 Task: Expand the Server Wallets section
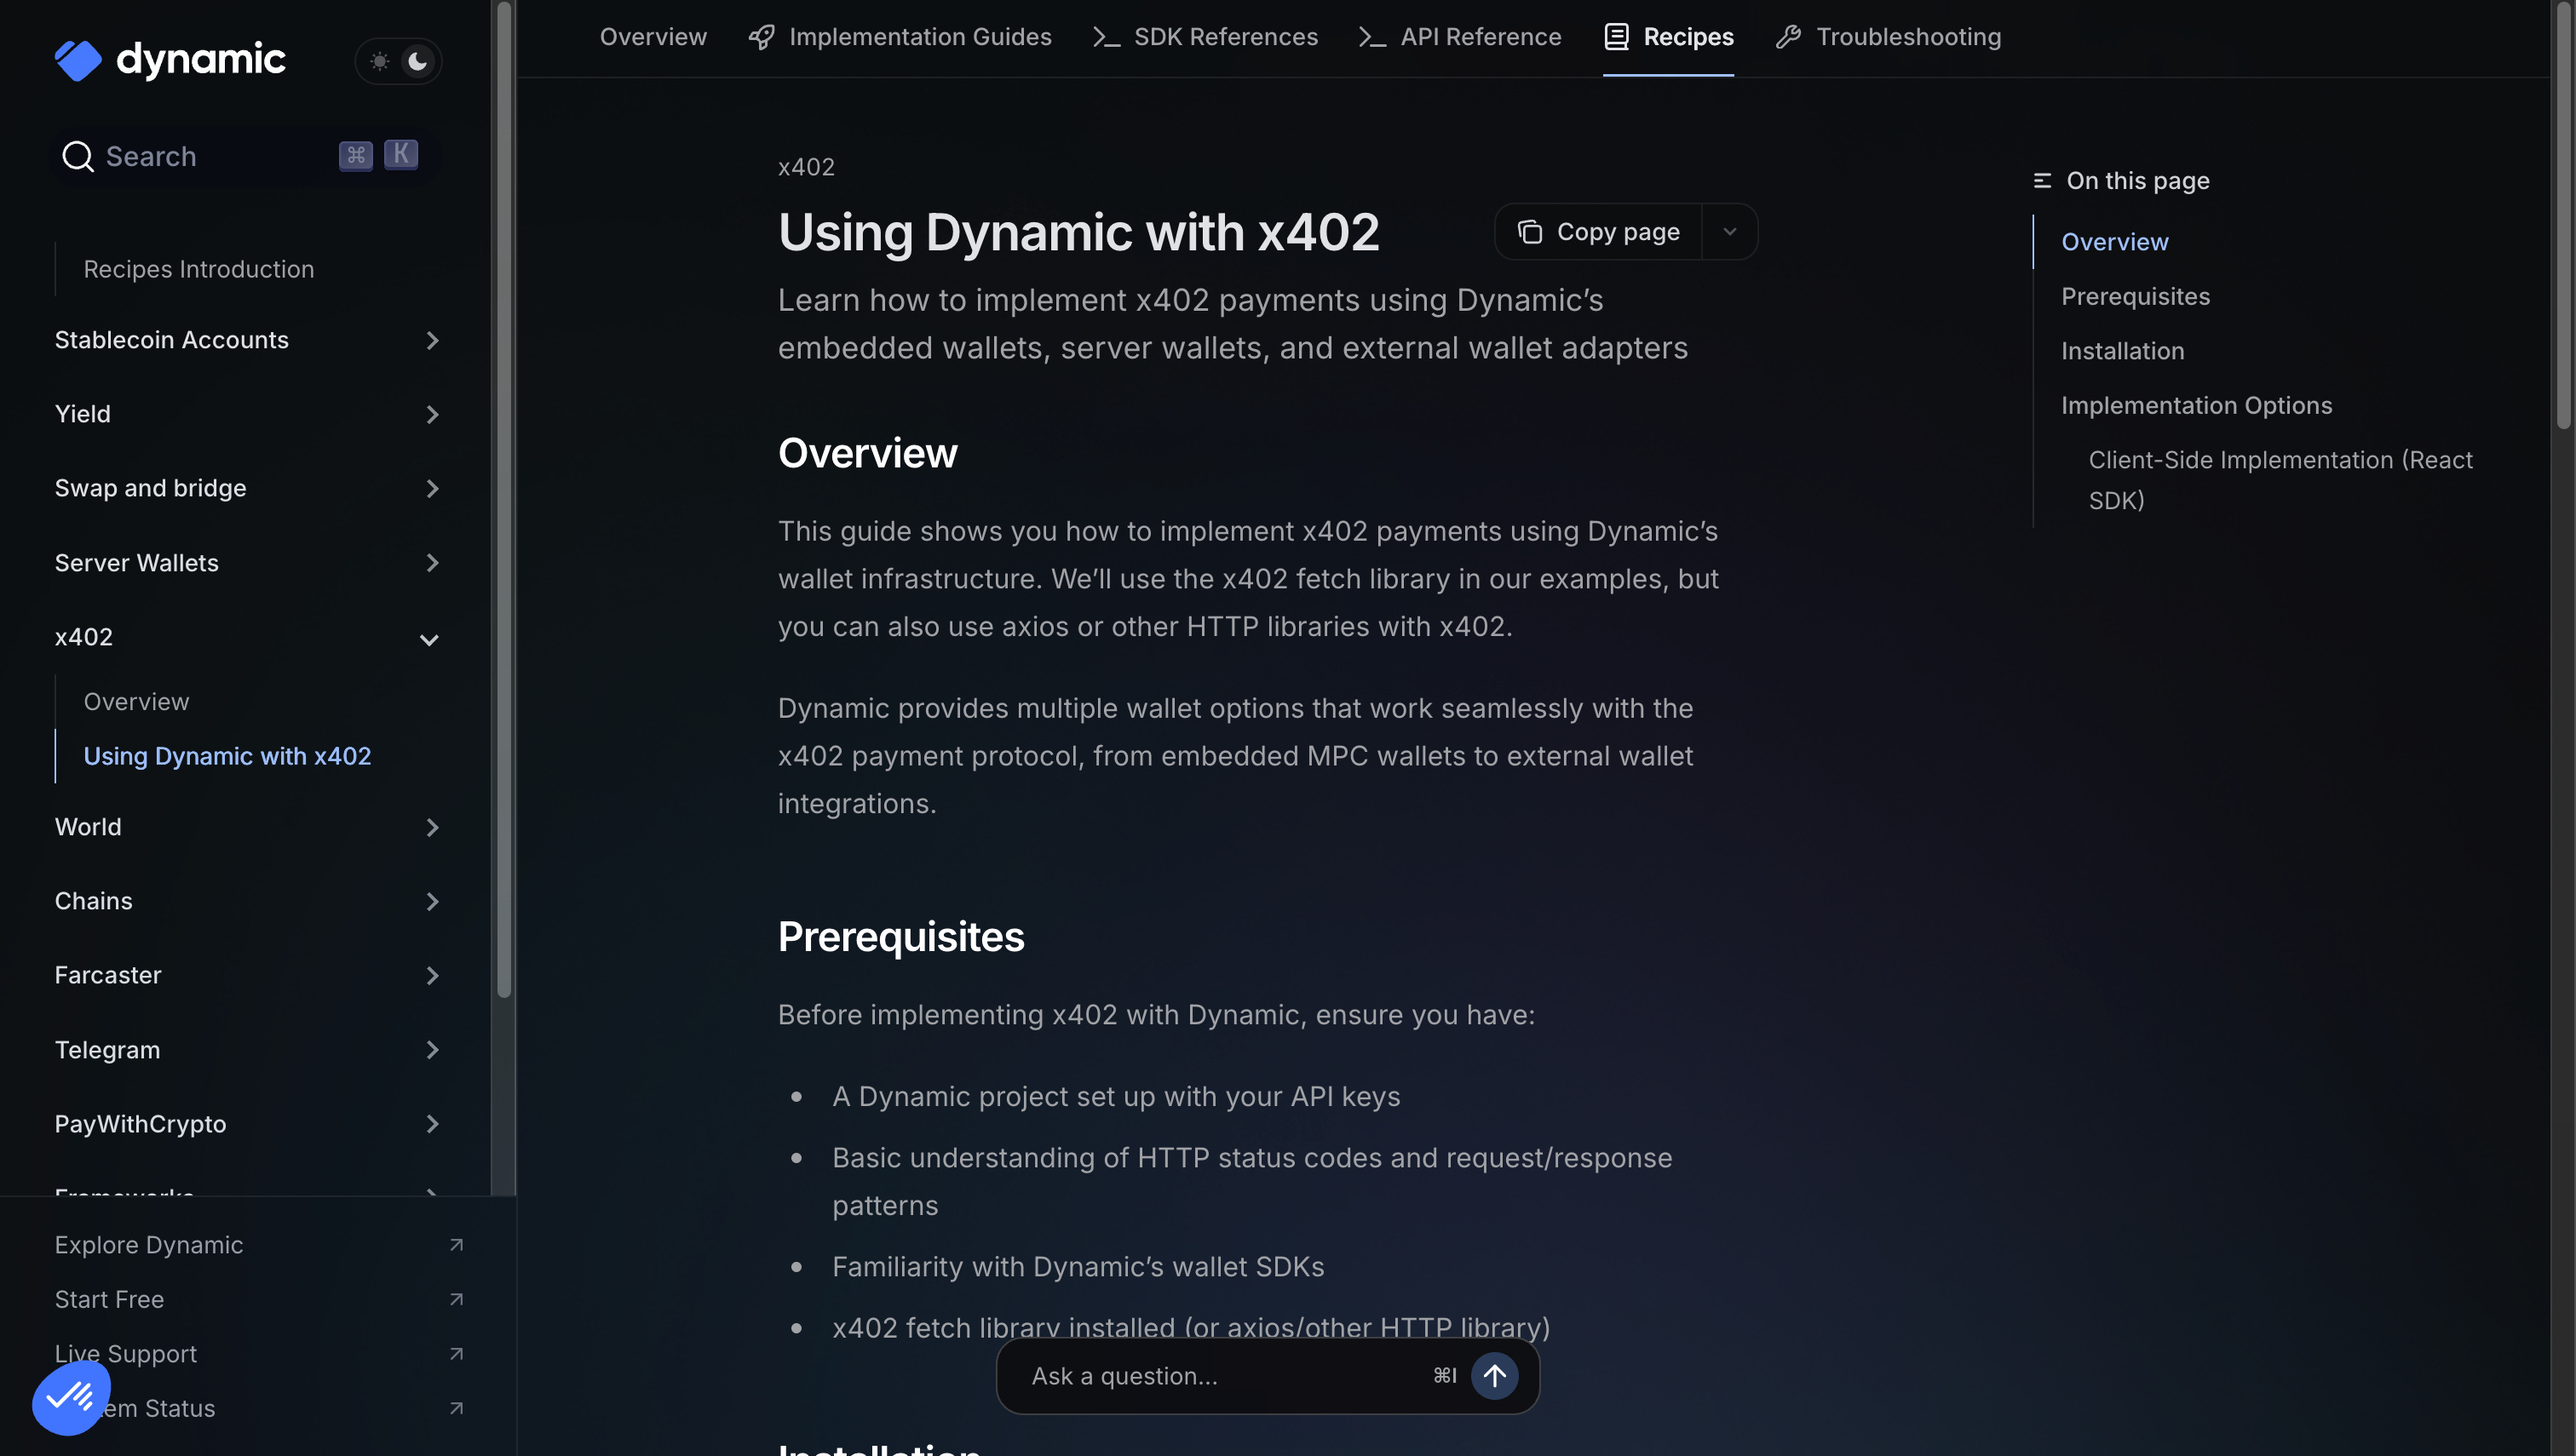point(432,563)
